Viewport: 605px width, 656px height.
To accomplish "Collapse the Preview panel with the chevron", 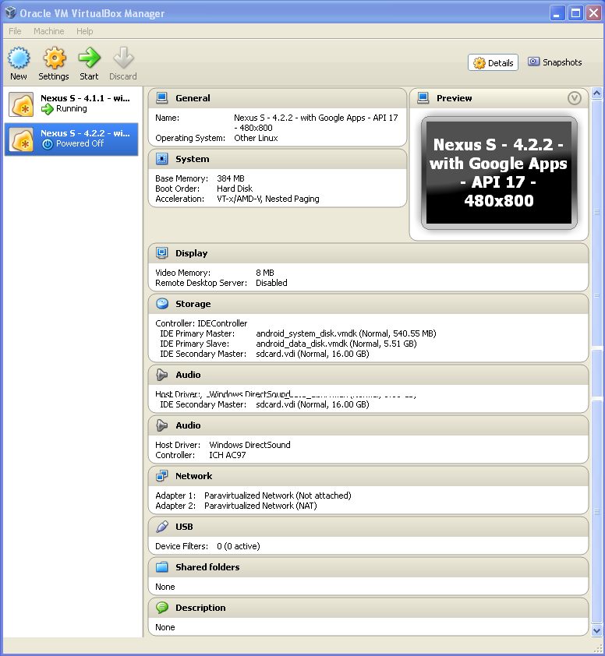I will pyautogui.click(x=575, y=98).
